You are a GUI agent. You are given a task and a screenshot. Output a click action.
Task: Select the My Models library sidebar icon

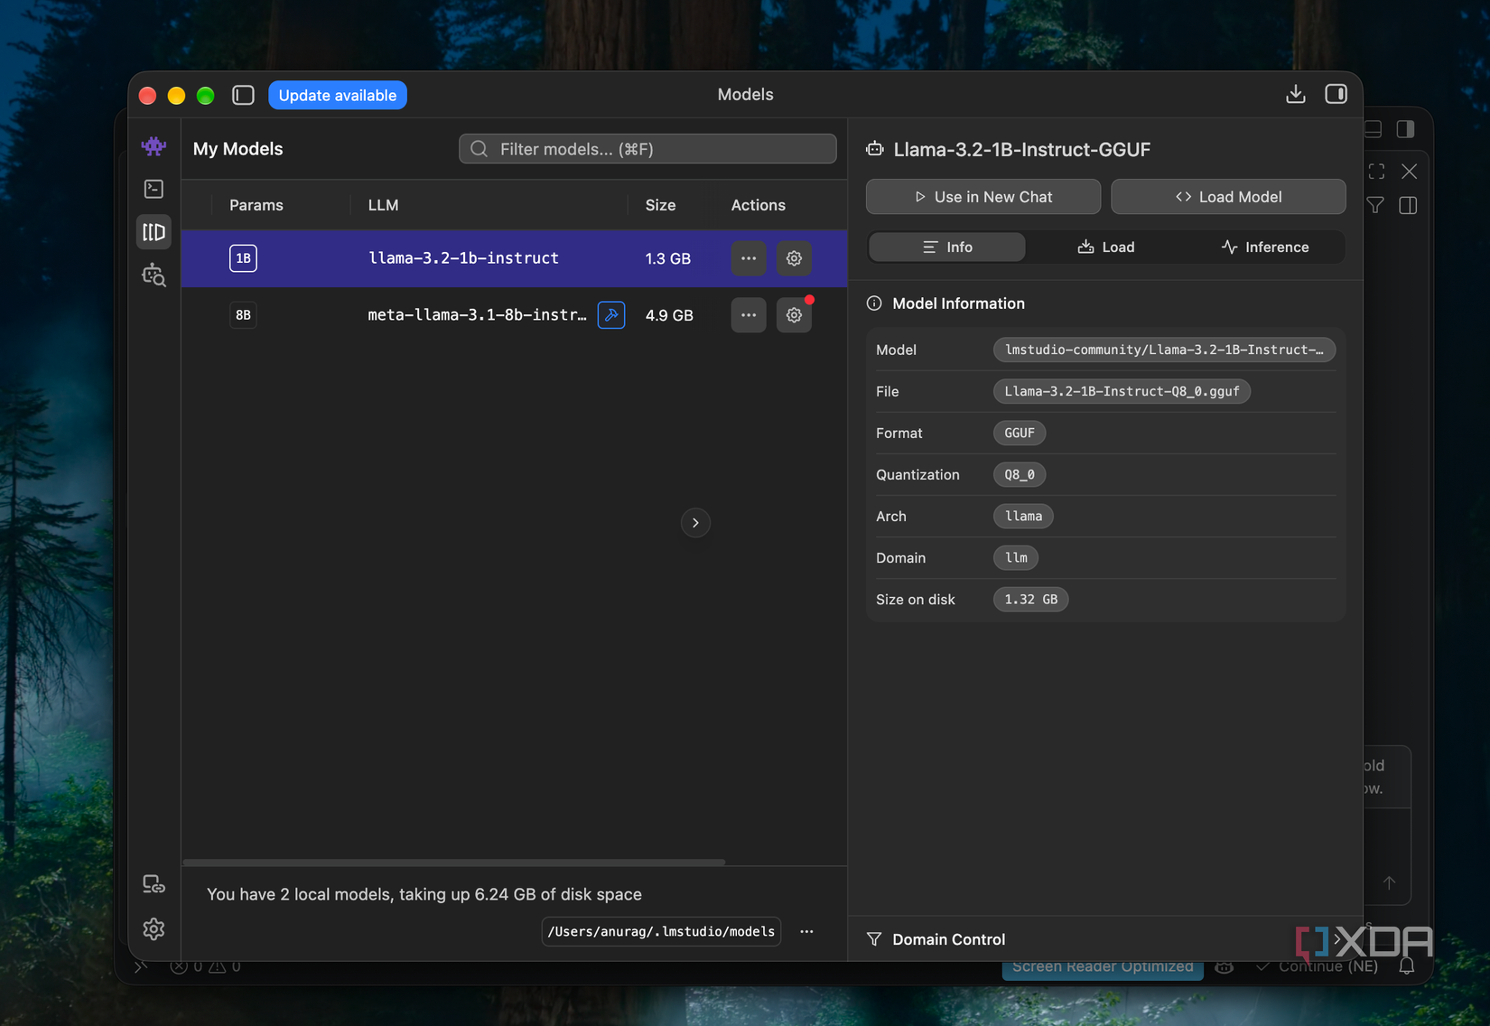coord(154,232)
